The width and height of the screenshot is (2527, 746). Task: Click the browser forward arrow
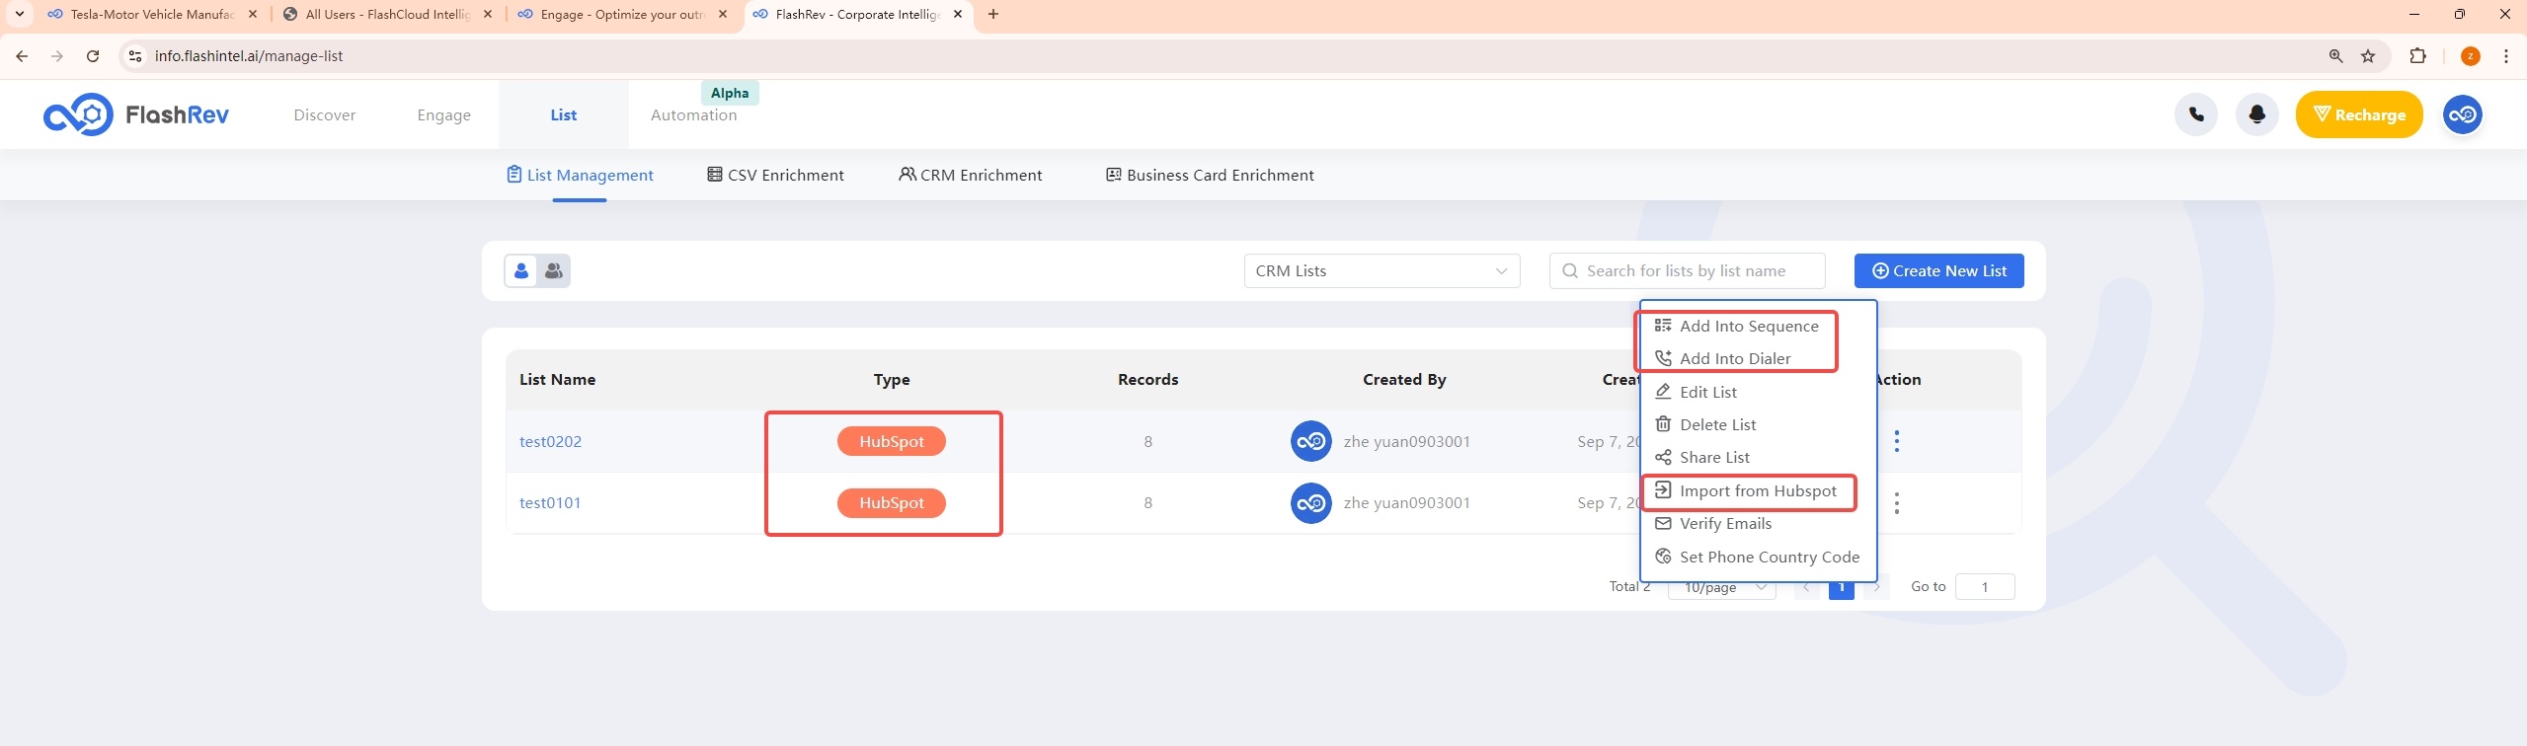57,56
